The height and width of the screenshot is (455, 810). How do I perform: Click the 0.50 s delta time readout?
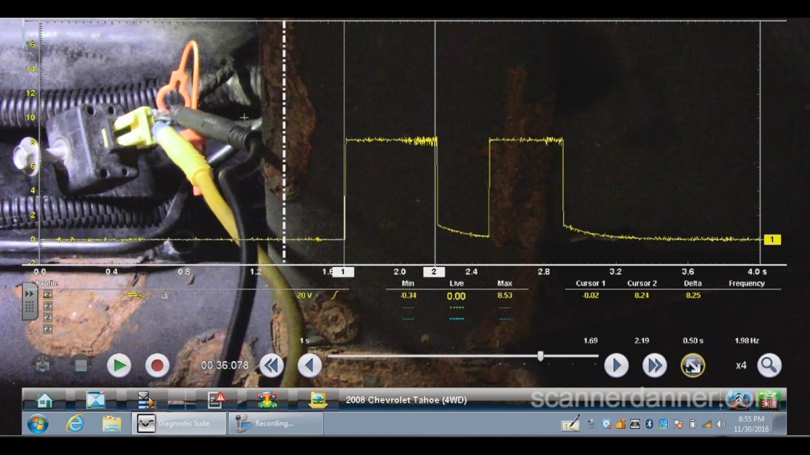tap(693, 341)
